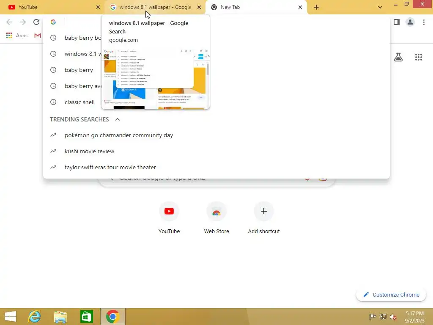433x325 pixels.
Task: Open the YouTube shortcut tile
Action: pos(169,218)
